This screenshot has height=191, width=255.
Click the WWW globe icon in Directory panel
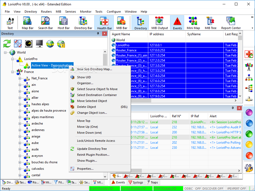pos(50,44)
